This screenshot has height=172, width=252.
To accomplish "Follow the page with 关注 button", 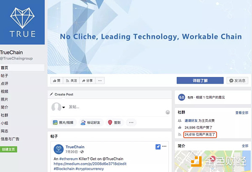I will tap(71, 80).
